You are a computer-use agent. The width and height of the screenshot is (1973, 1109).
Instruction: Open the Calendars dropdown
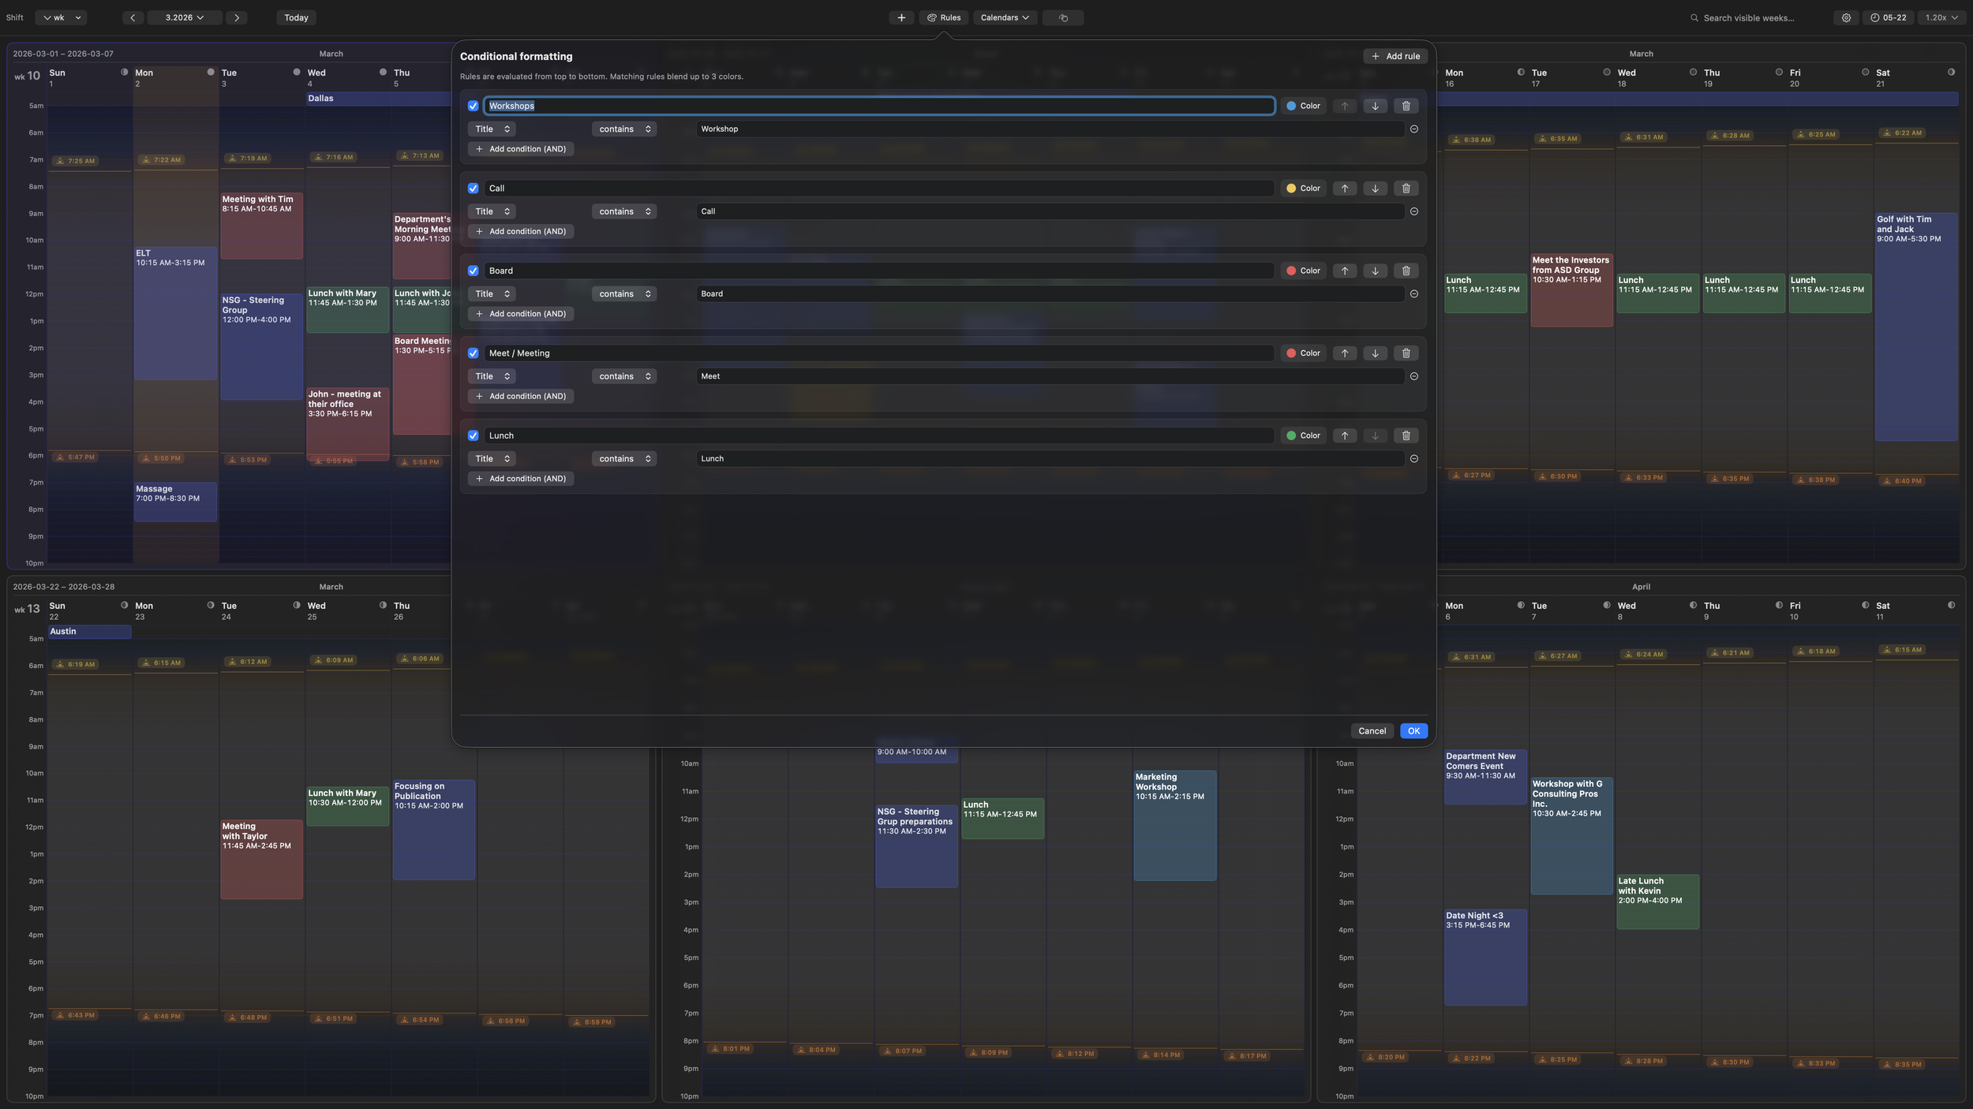click(1003, 17)
